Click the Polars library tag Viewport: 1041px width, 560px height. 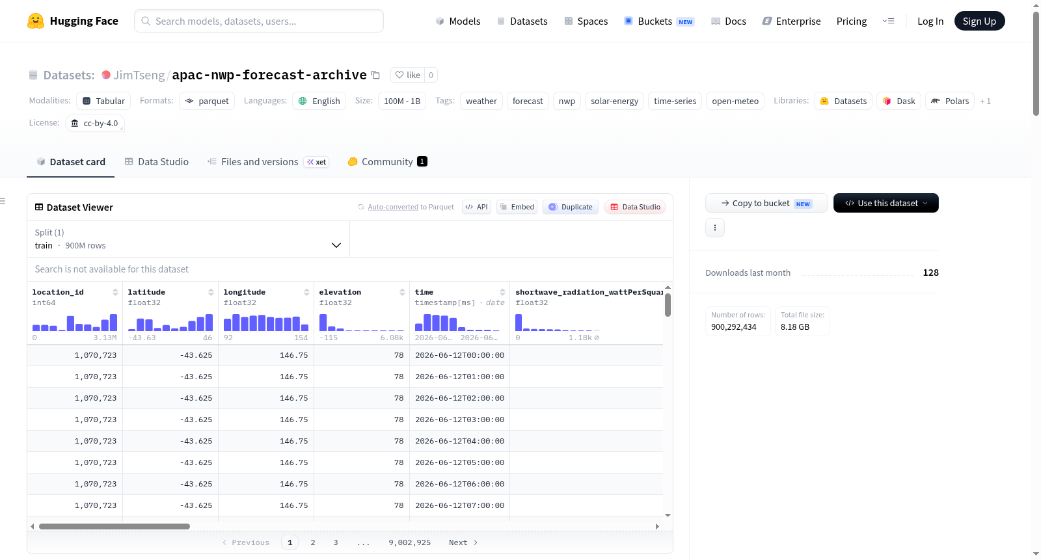coord(950,101)
